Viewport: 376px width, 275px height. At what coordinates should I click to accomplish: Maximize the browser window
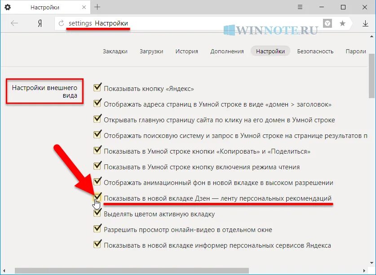pyautogui.click(x=343, y=7)
